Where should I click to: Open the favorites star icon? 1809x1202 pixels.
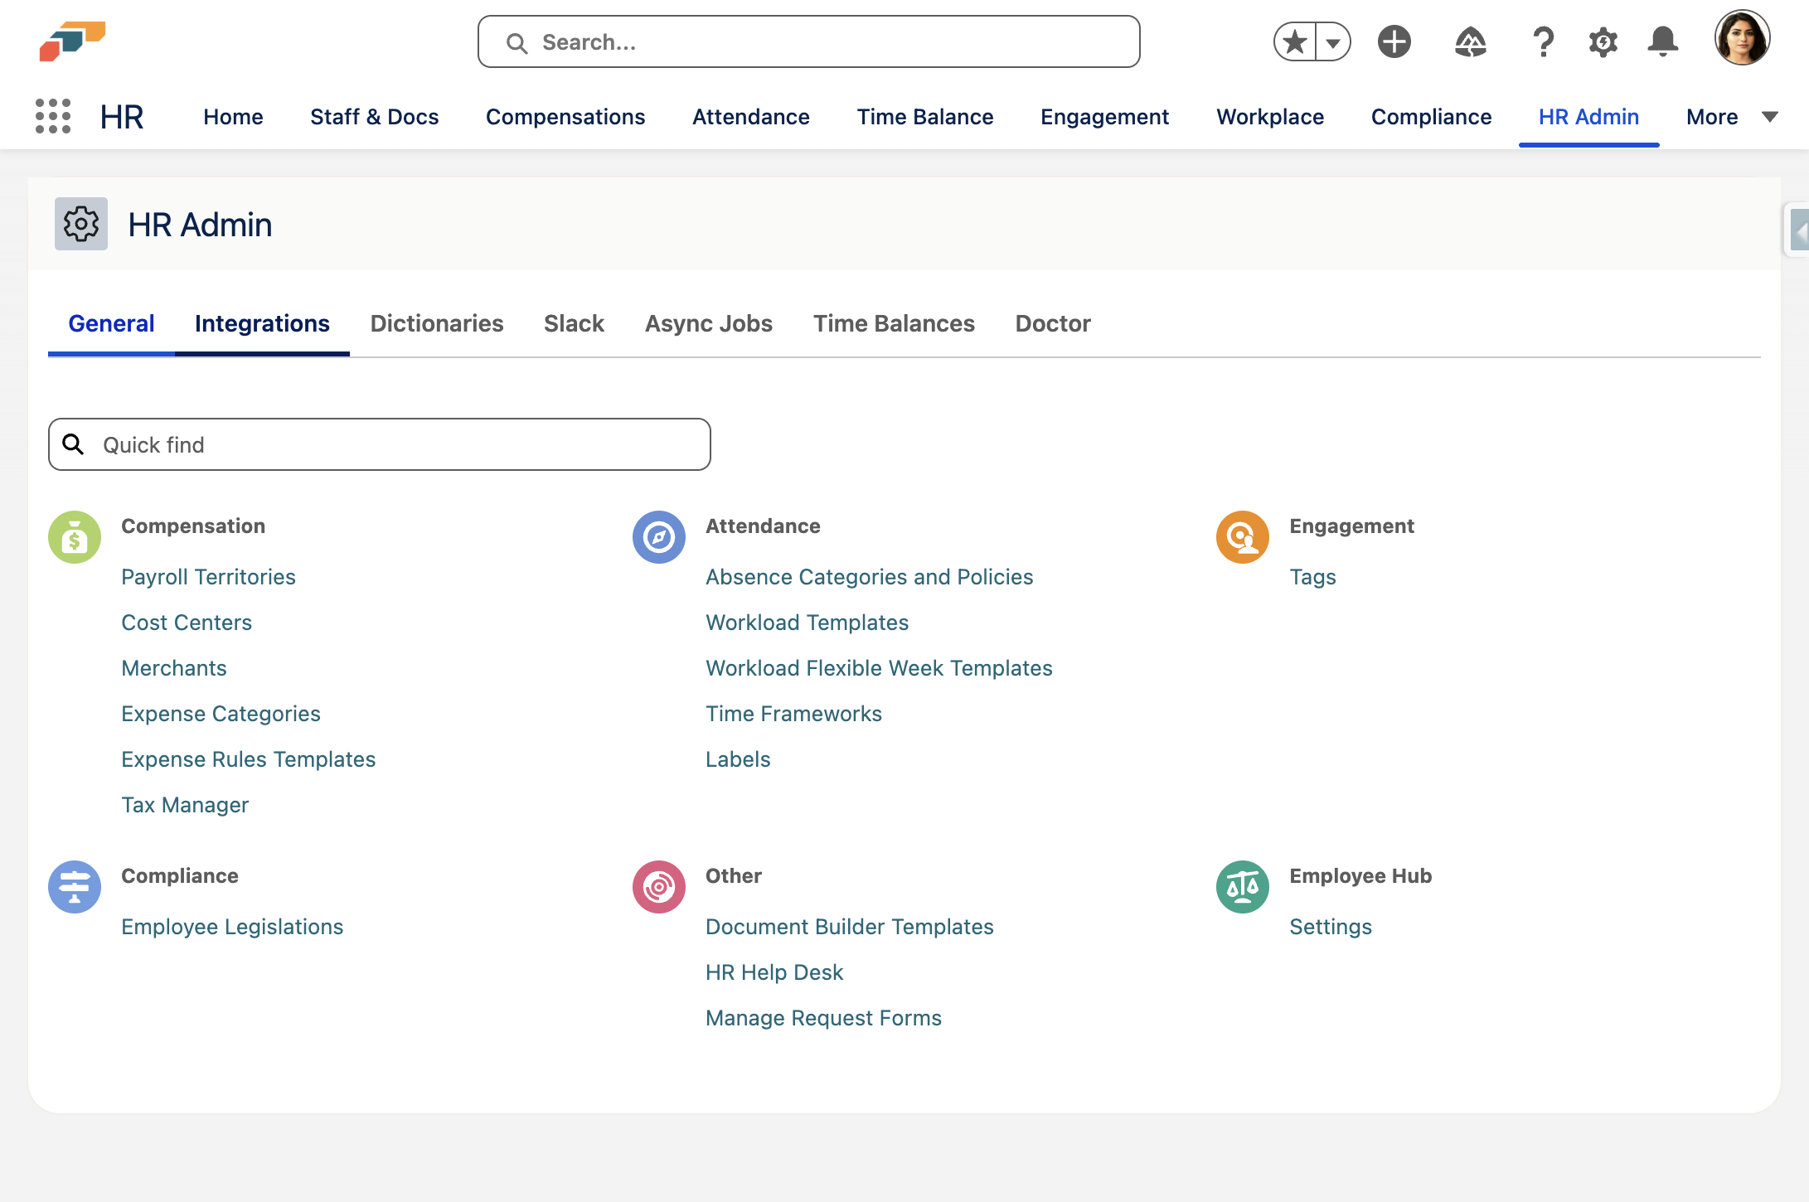coord(1292,41)
